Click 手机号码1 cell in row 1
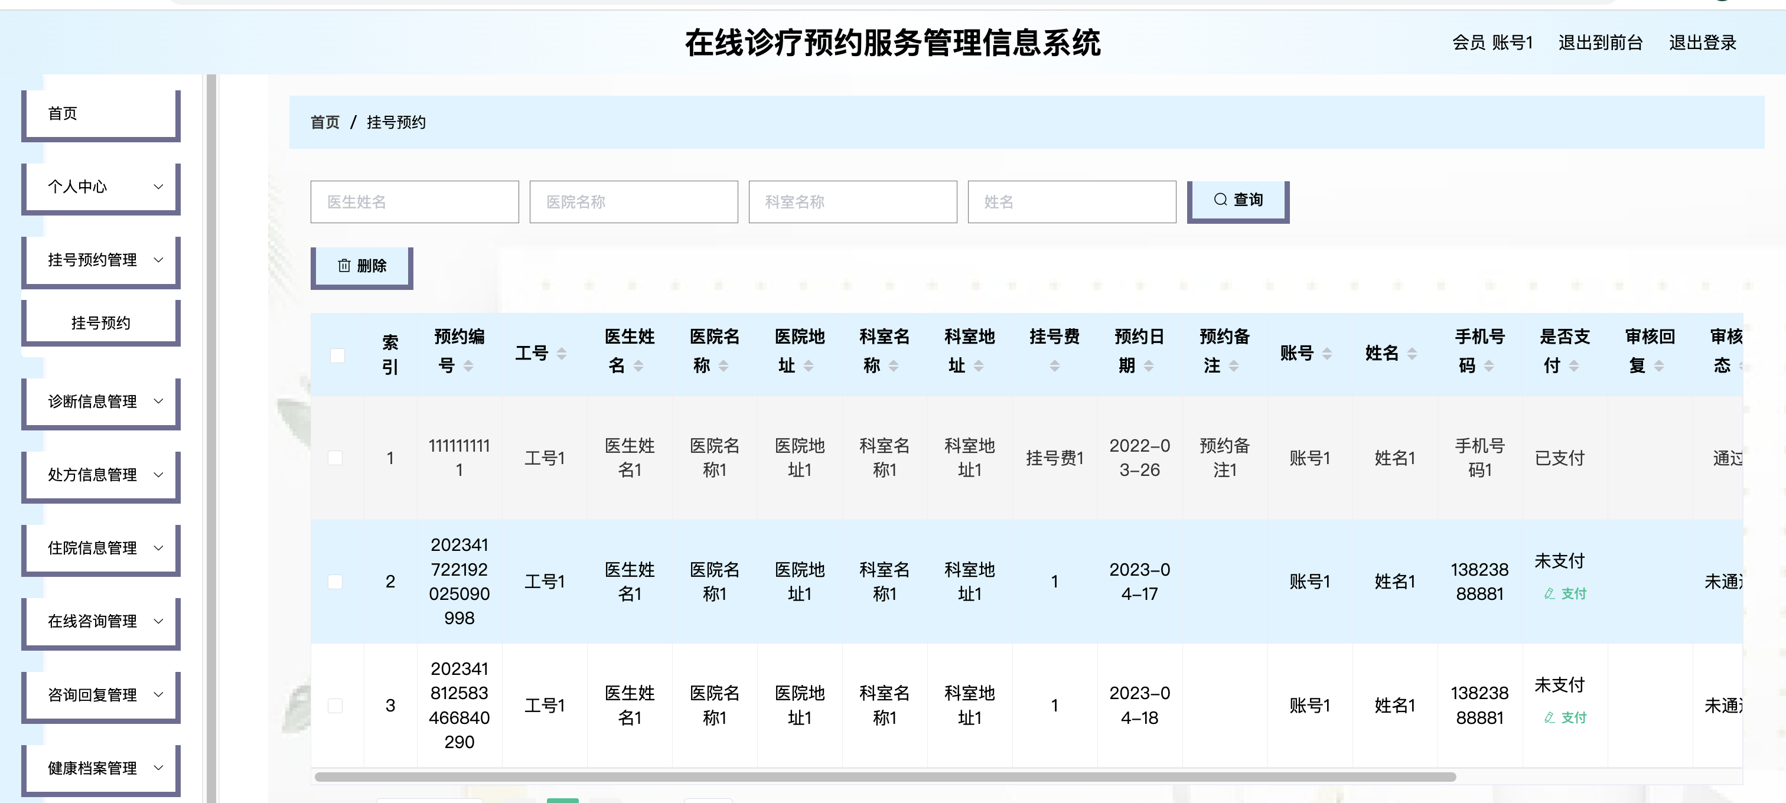The height and width of the screenshot is (803, 1786). (1479, 458)
